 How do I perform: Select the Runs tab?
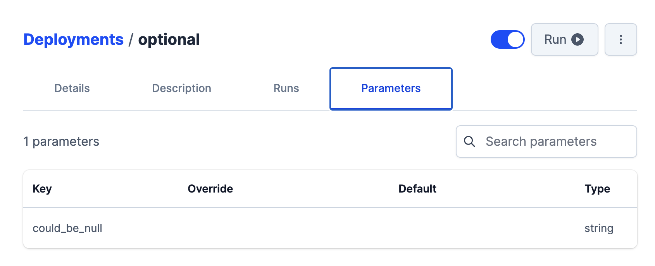(x=286, y=88)
